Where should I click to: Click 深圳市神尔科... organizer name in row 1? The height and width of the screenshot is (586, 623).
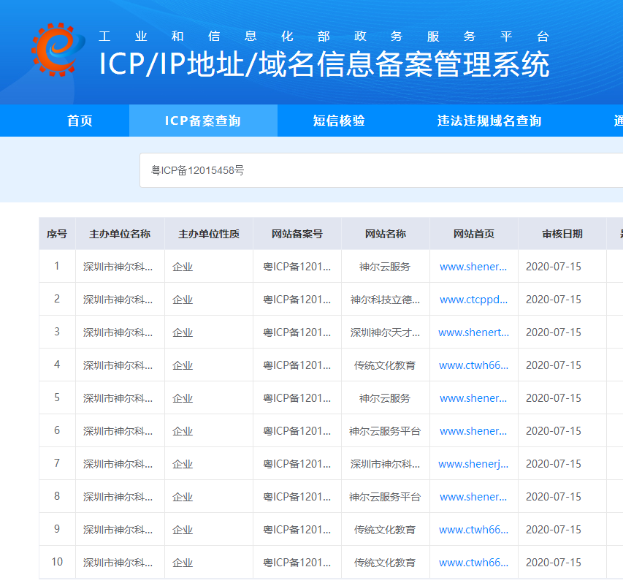point(118,267)
